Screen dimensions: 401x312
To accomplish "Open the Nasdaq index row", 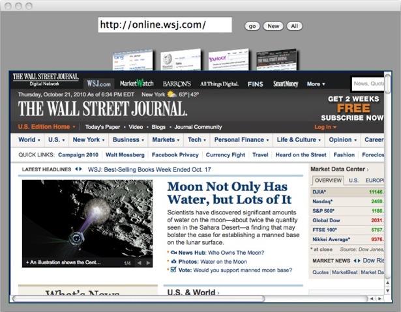I will click(348, 202).
